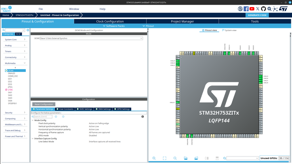Viewport: 292px width, 164px height.
Task: Open the Clock Configuration tab
Action: [x=110, y=21]
